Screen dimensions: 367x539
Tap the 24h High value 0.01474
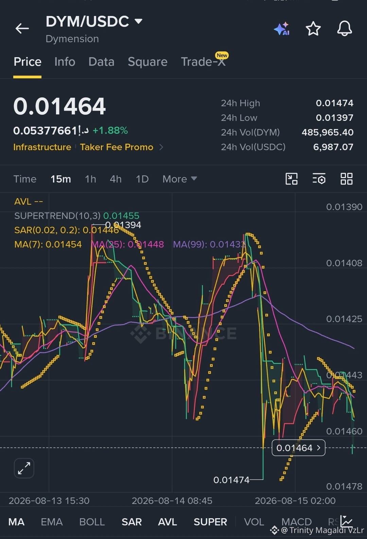[334, 103]
